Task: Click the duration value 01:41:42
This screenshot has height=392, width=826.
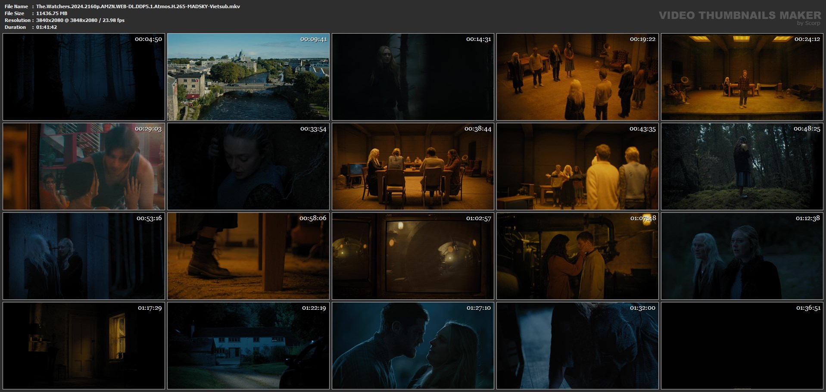Action: coord(47,27)
